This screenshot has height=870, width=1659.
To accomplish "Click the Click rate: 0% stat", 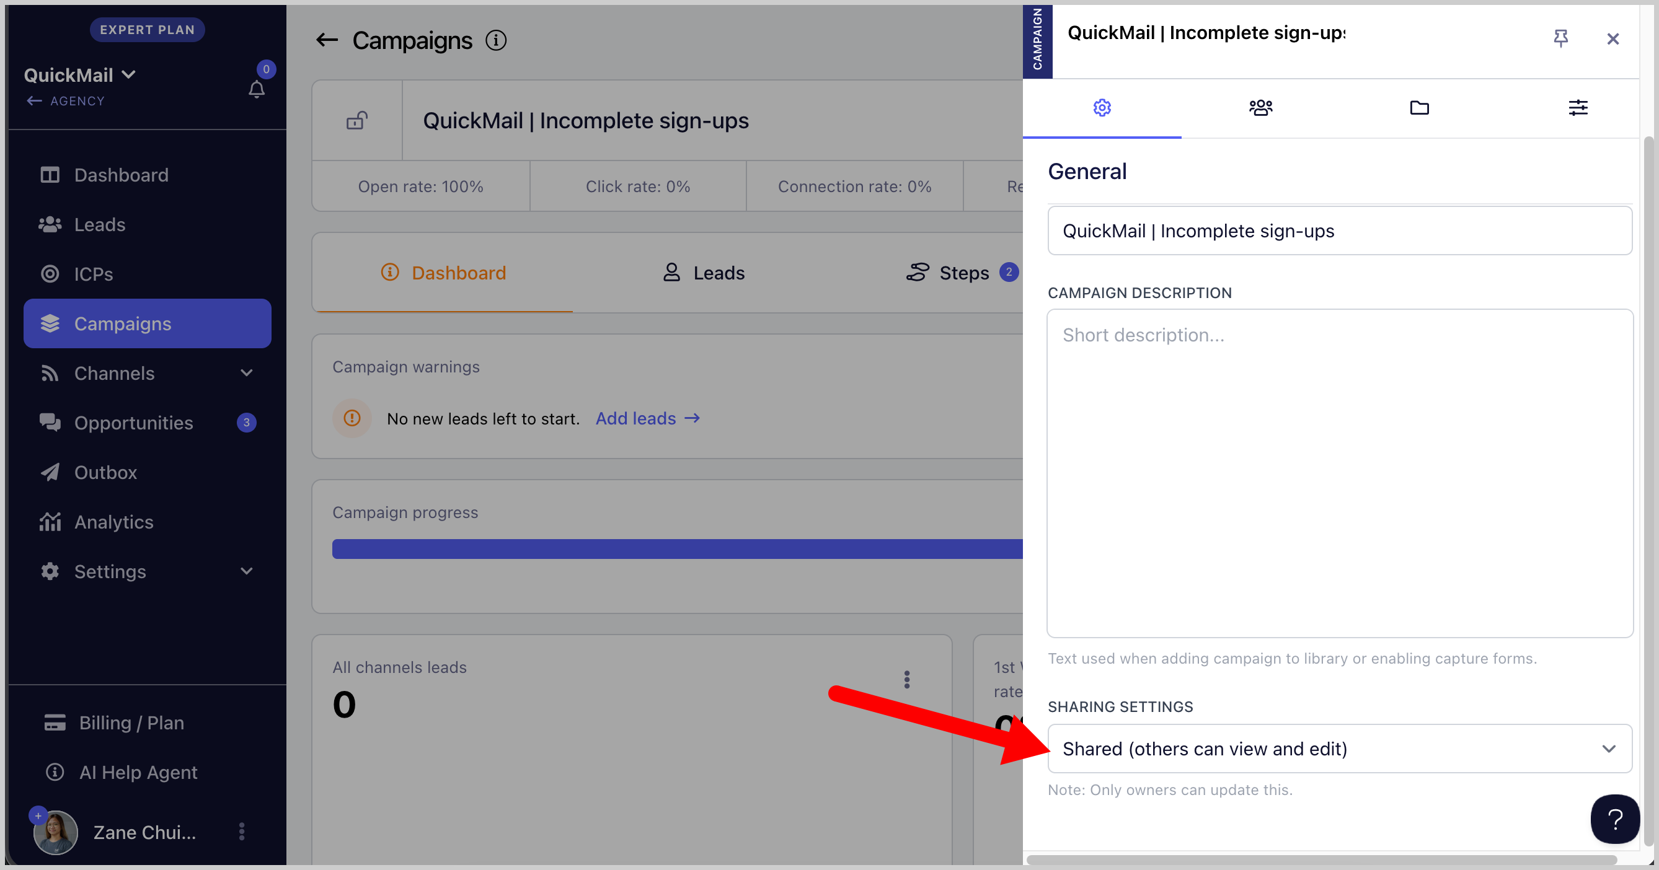I will click(x=637, y=187).
